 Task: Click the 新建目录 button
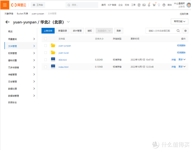click(63, 31)
